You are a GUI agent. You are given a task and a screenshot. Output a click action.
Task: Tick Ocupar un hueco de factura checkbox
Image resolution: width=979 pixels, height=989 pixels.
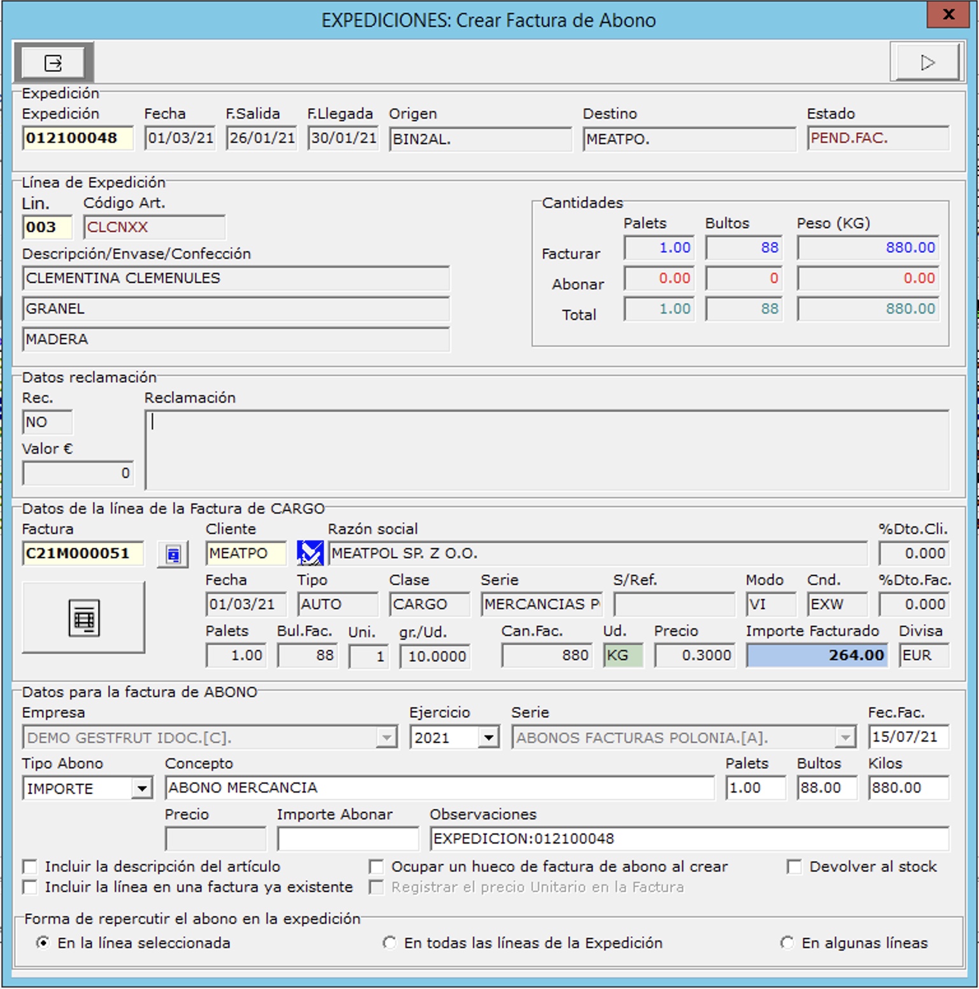[377, 867]
